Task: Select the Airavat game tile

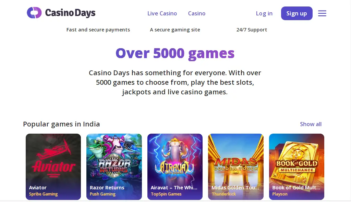Action: click(x=175, y=161)
